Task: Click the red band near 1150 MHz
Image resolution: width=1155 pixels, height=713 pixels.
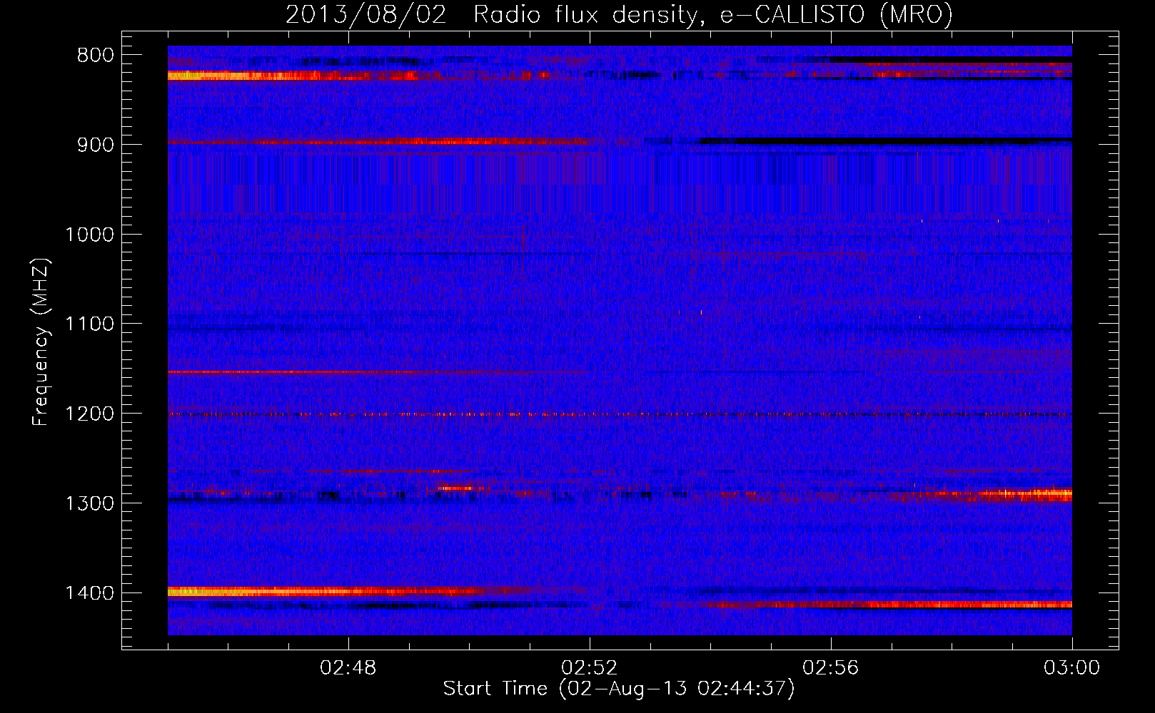Action: [350, 372]
